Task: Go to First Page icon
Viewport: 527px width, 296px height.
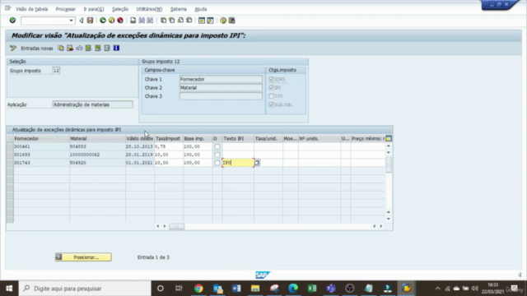Action: click(x=163, y=21)
